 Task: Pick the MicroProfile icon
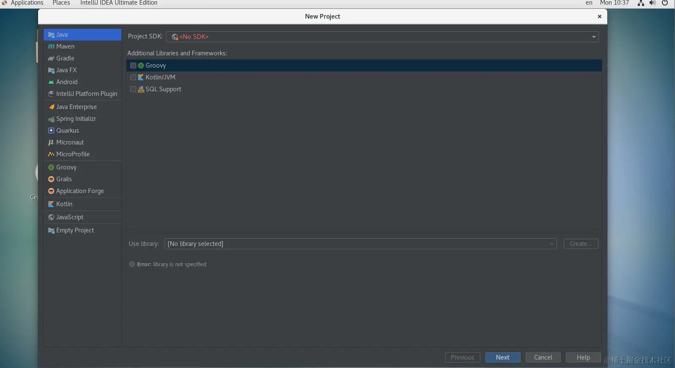coord(51,154)
